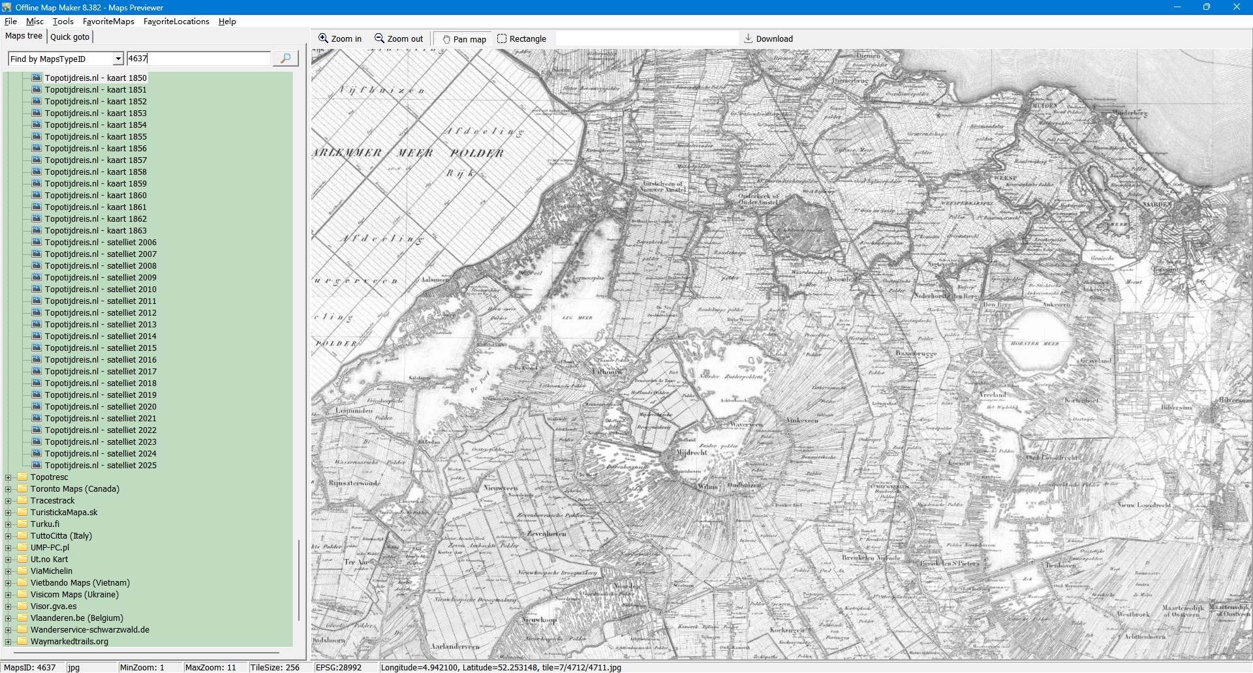1253x673 pixels.
Task: Select Topotijdreis.nl satelliet 2025 map
Action: 101,466
